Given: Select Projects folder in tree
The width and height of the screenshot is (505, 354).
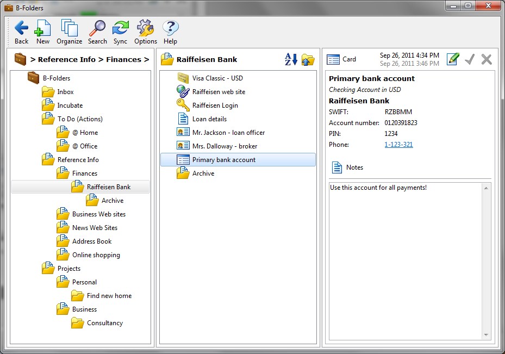Looking at the screenshot, I should pyautogui.click(x=61, y=268).
